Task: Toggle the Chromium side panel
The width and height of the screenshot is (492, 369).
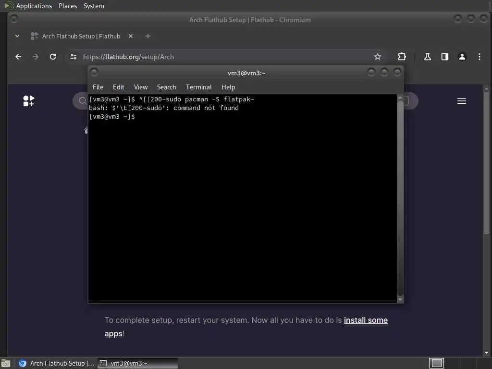Action: [x=444, y=57]
